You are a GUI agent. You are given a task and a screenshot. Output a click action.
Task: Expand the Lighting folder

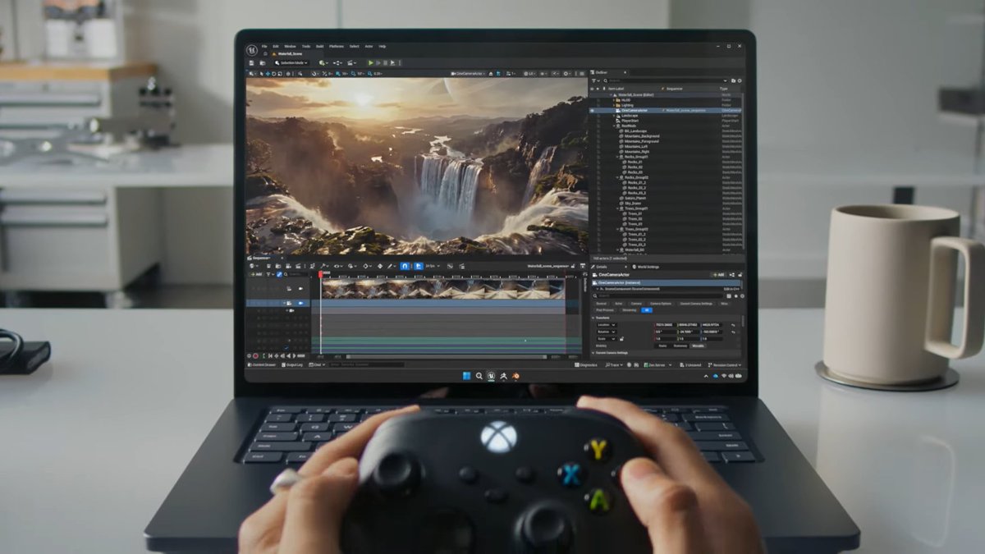tap(613, 105)
